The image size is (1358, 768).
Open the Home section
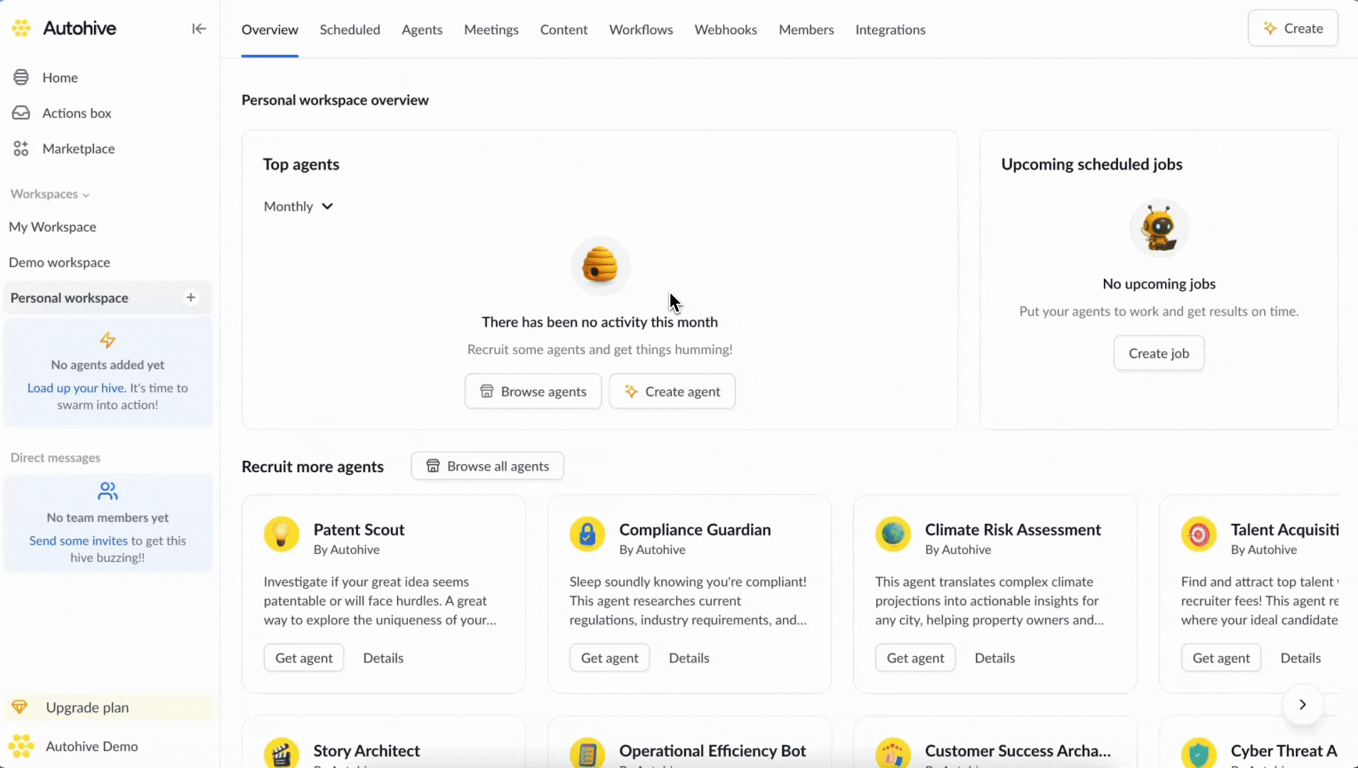pos(60,77)
